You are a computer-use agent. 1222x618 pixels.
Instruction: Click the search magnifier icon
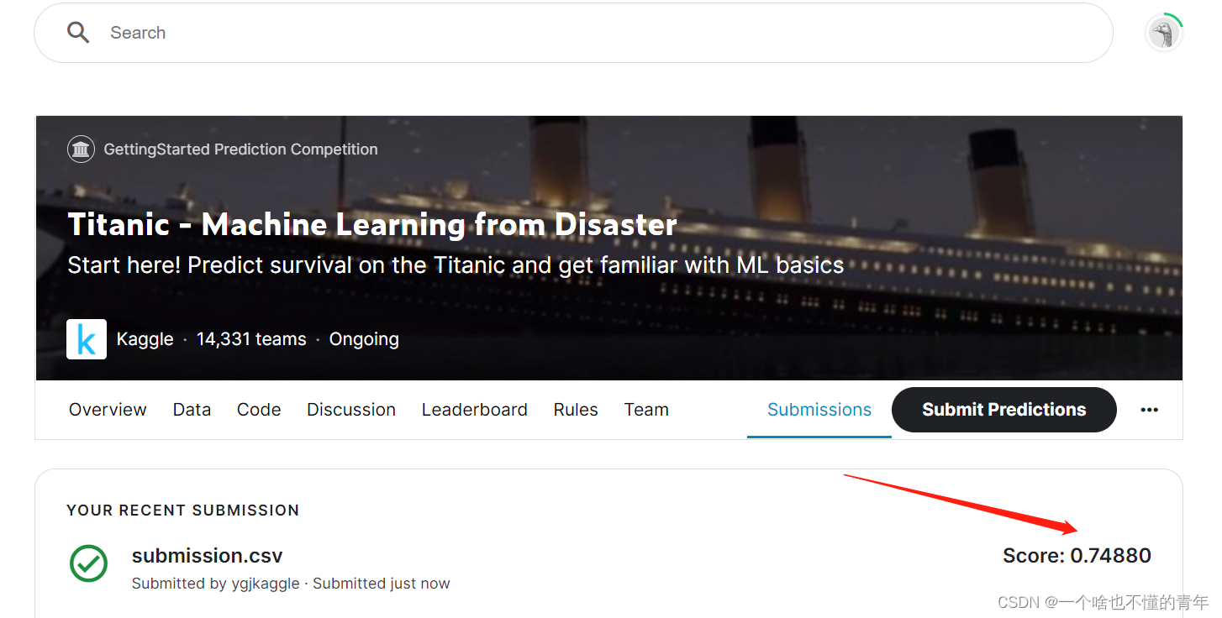tap(78, 32)
